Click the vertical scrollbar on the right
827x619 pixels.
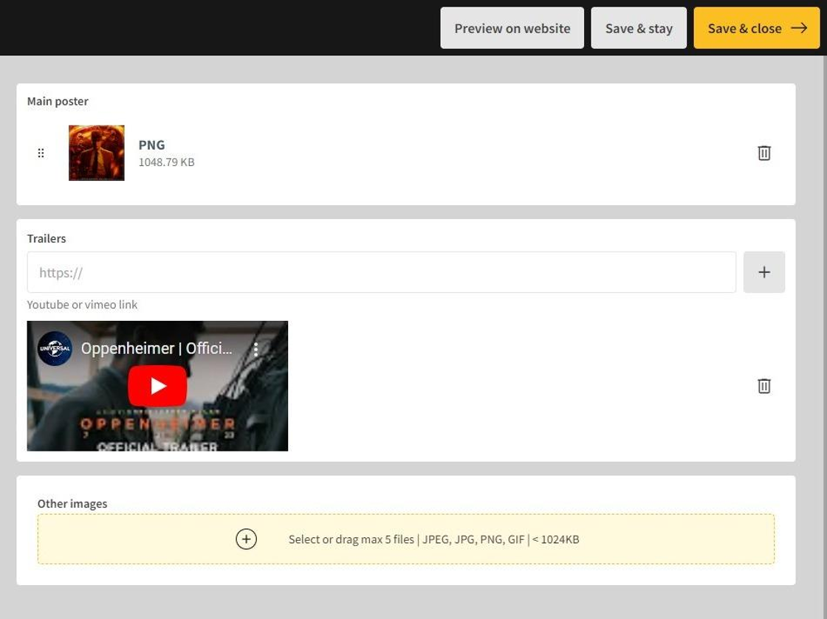tap(823, 295)
